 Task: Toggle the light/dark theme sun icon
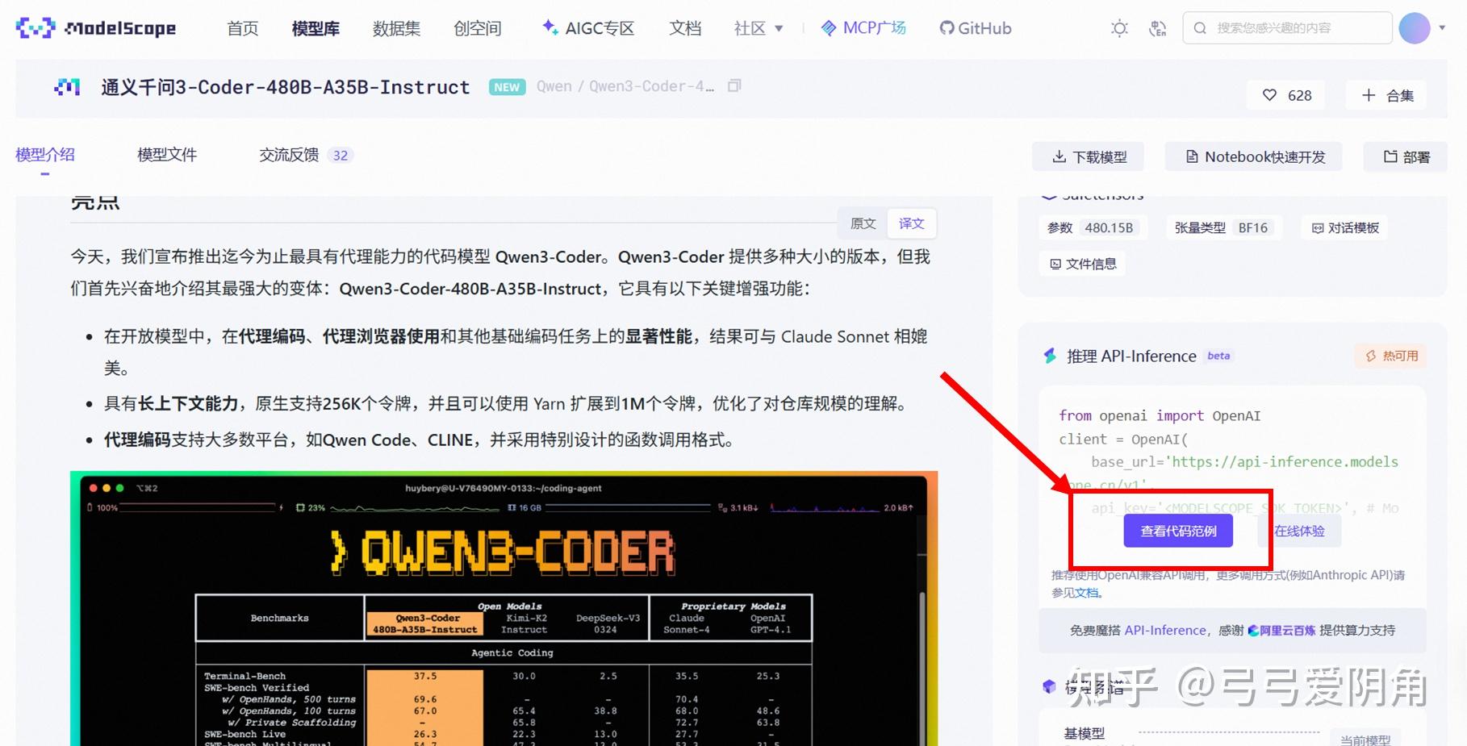tap(1119, 28)
